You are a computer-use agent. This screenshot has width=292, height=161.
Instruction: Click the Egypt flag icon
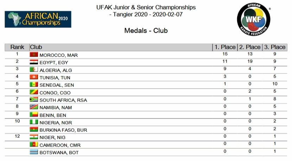[x=34, y=62]
